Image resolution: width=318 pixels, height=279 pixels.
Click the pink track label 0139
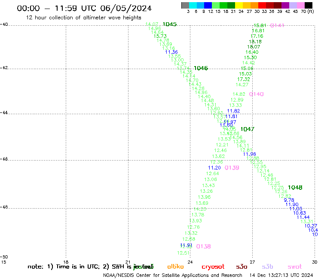232,167
